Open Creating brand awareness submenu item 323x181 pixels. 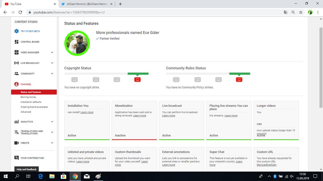click(34, 107)
